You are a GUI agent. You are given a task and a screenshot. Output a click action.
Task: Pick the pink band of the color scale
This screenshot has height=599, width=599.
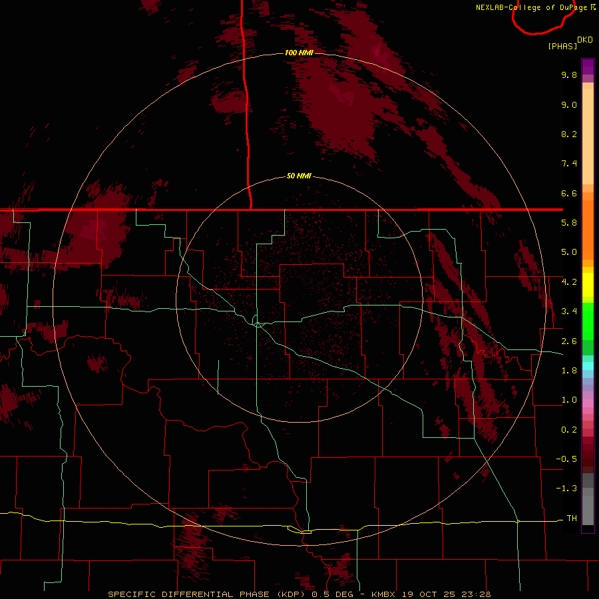coord(588,403)
